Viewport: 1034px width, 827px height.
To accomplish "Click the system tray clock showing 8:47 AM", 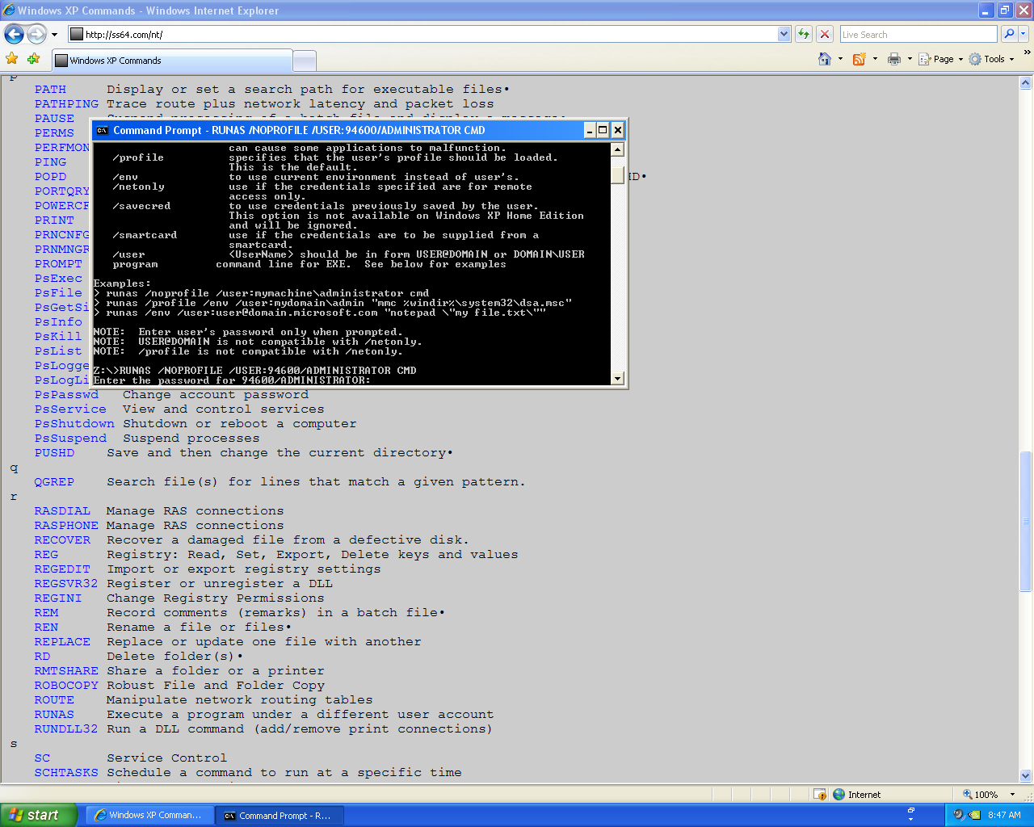I will coord(1004,815).
